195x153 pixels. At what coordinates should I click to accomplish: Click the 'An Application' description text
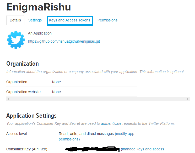pyautogui.click(x=40, y=33)
